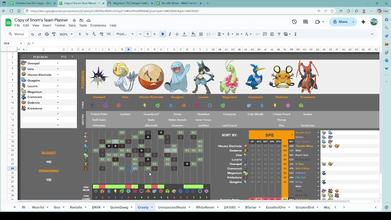Open the Gemini sparkle icon
This screenshot has height=220, width=391.
363,22
